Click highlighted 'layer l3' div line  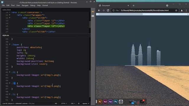pos(46,26)
